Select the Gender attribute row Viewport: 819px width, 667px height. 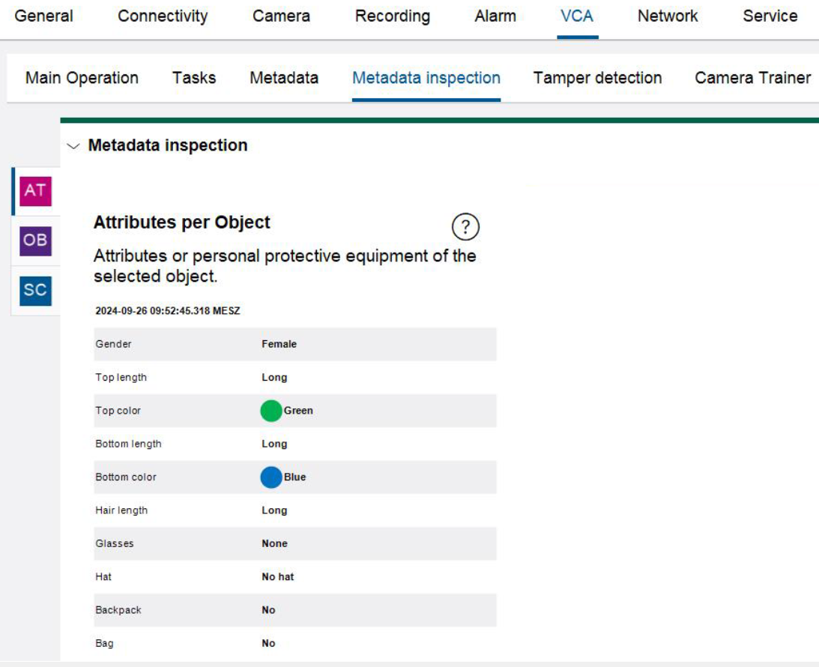294,344
